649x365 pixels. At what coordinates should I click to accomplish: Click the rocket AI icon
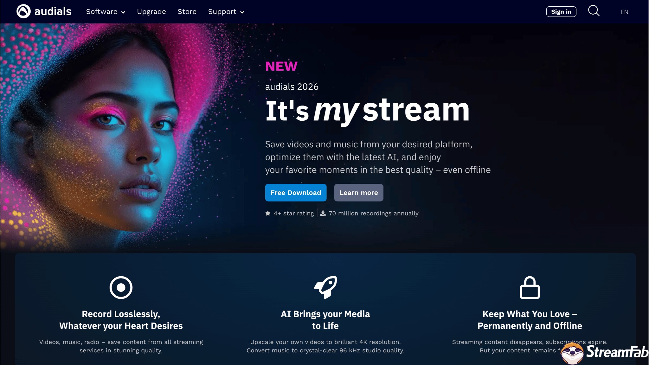click(x=325, y=287)
